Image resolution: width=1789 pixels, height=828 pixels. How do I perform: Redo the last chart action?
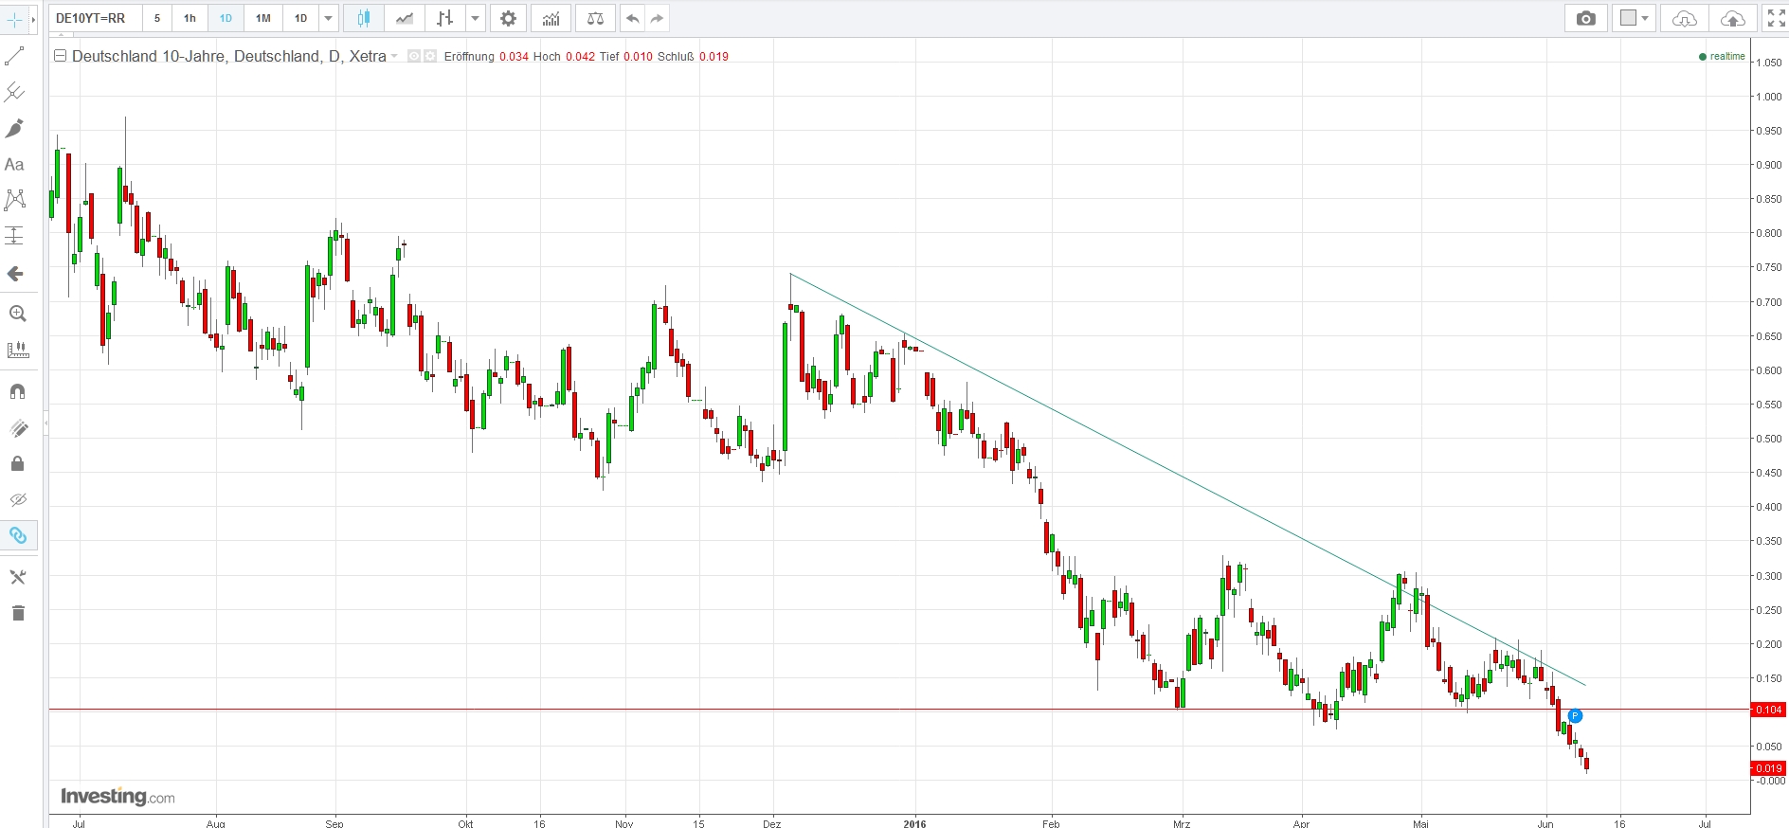click(657, 18)
